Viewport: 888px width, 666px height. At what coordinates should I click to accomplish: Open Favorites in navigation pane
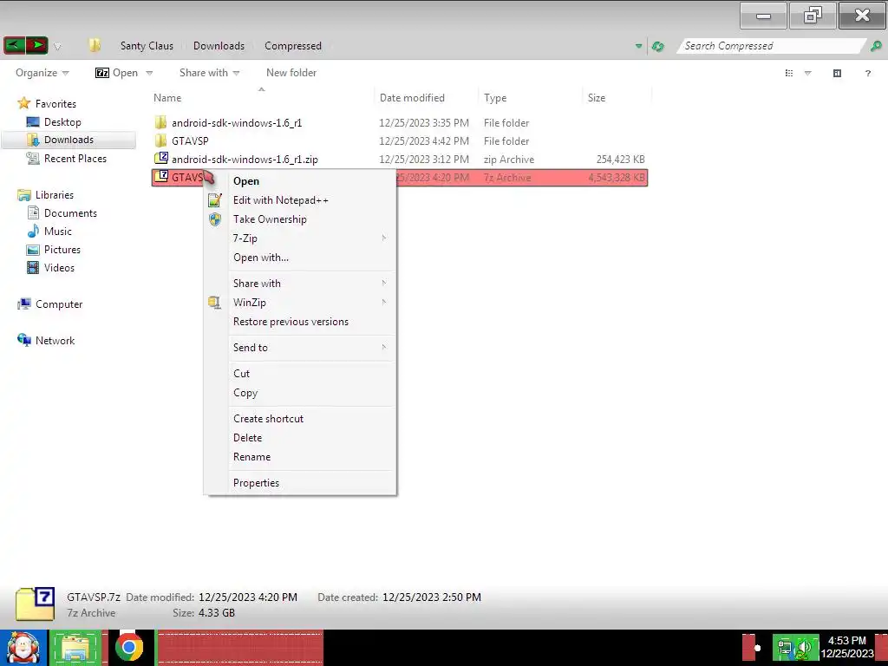55,104
